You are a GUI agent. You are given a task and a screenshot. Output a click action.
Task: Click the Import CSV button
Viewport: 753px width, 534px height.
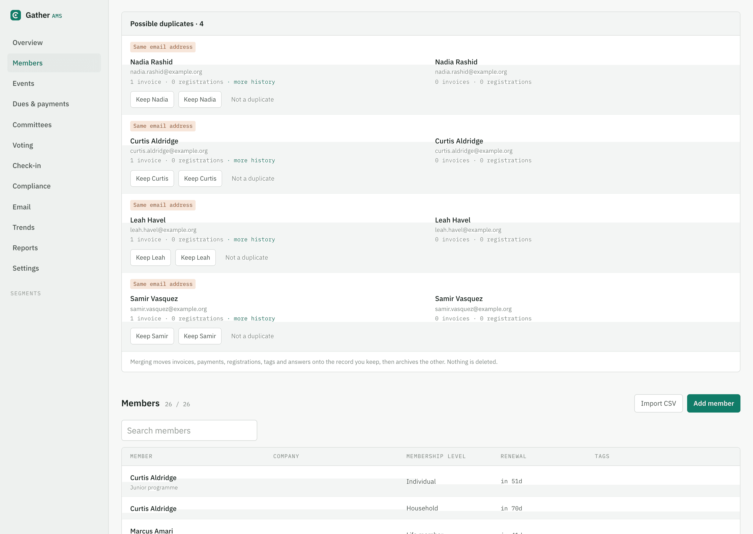658,403
